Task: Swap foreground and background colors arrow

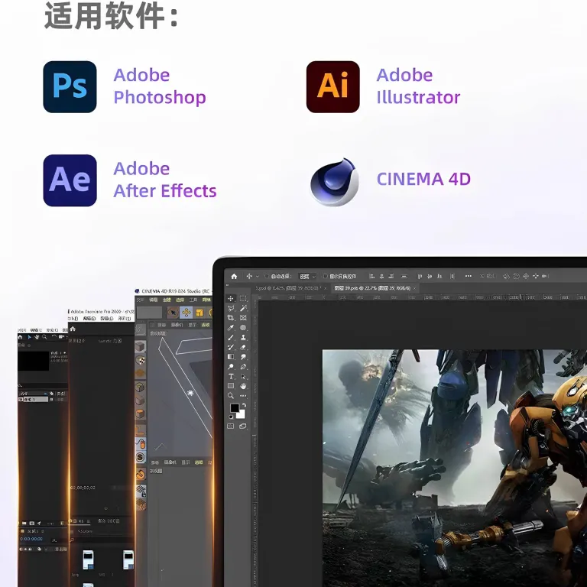Action: (244, 405)
